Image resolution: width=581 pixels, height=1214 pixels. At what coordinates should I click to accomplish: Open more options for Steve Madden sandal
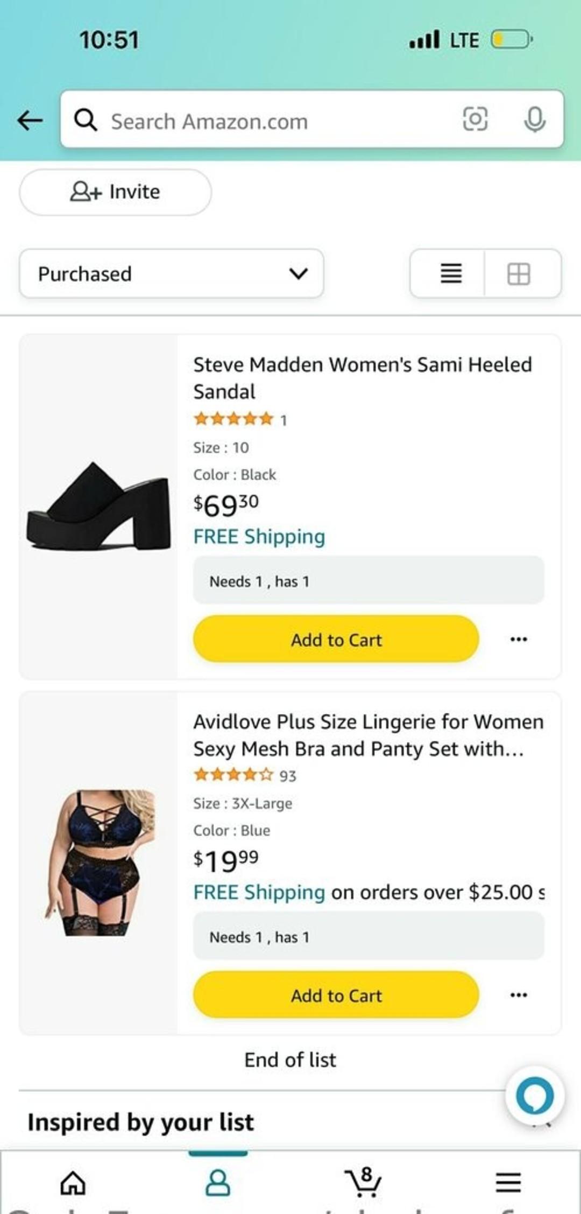(519, 639)
